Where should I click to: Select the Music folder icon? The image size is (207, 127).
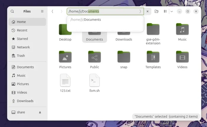182,30
